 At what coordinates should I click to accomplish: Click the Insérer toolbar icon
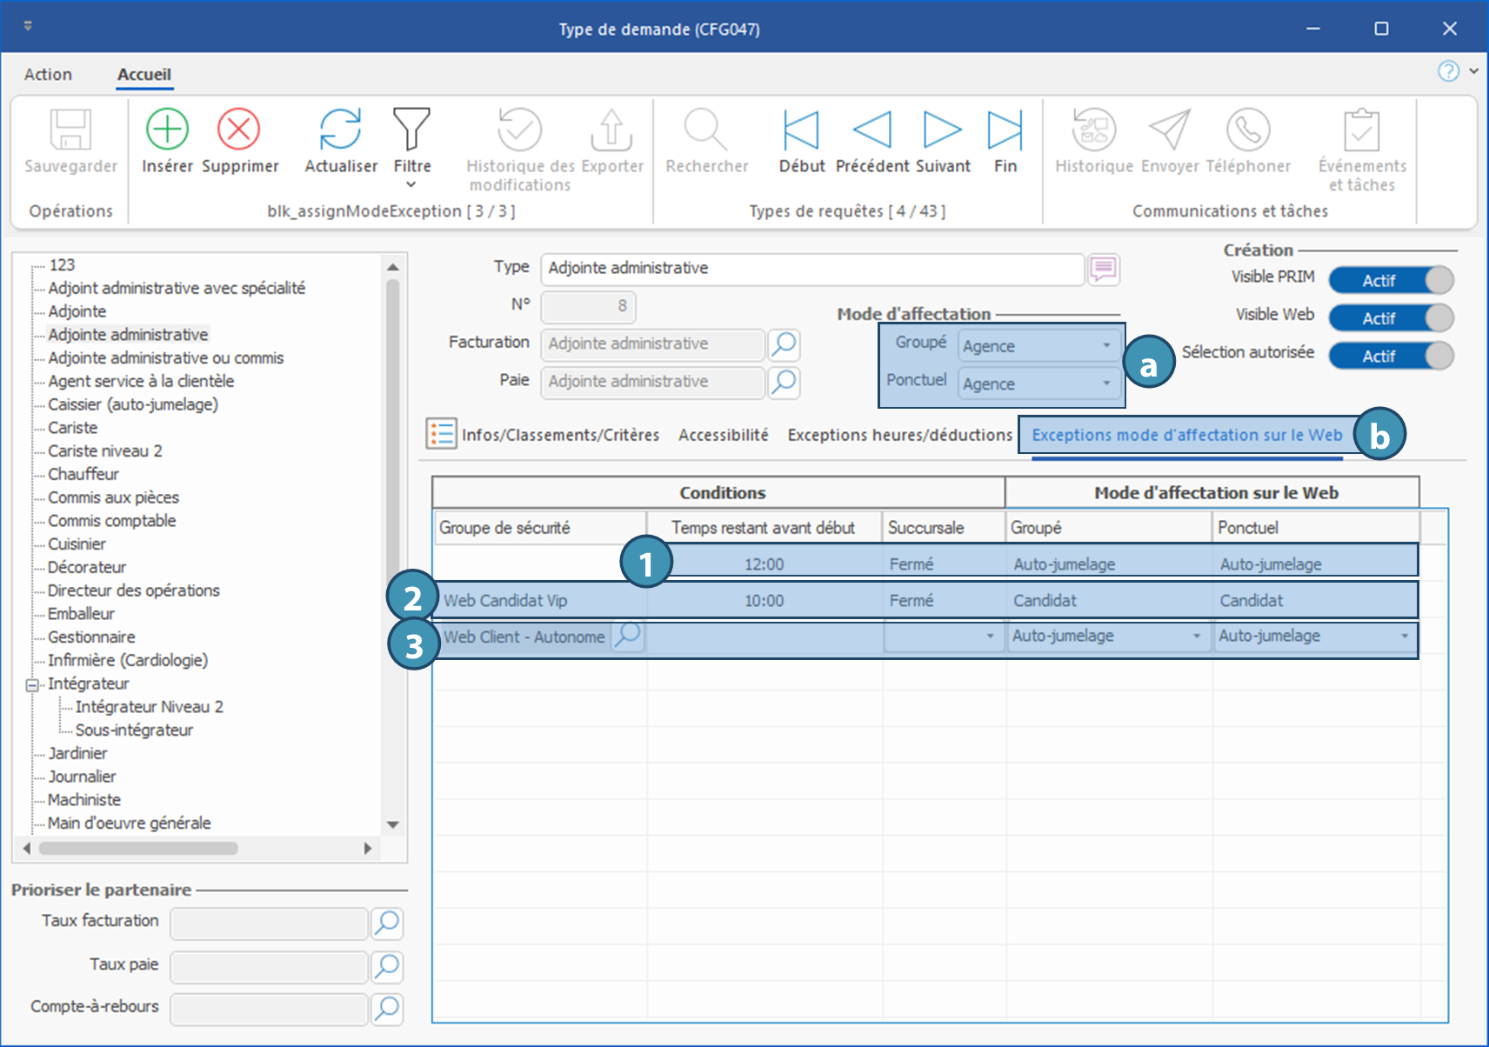pyautogui.click(x=167, y=130)
